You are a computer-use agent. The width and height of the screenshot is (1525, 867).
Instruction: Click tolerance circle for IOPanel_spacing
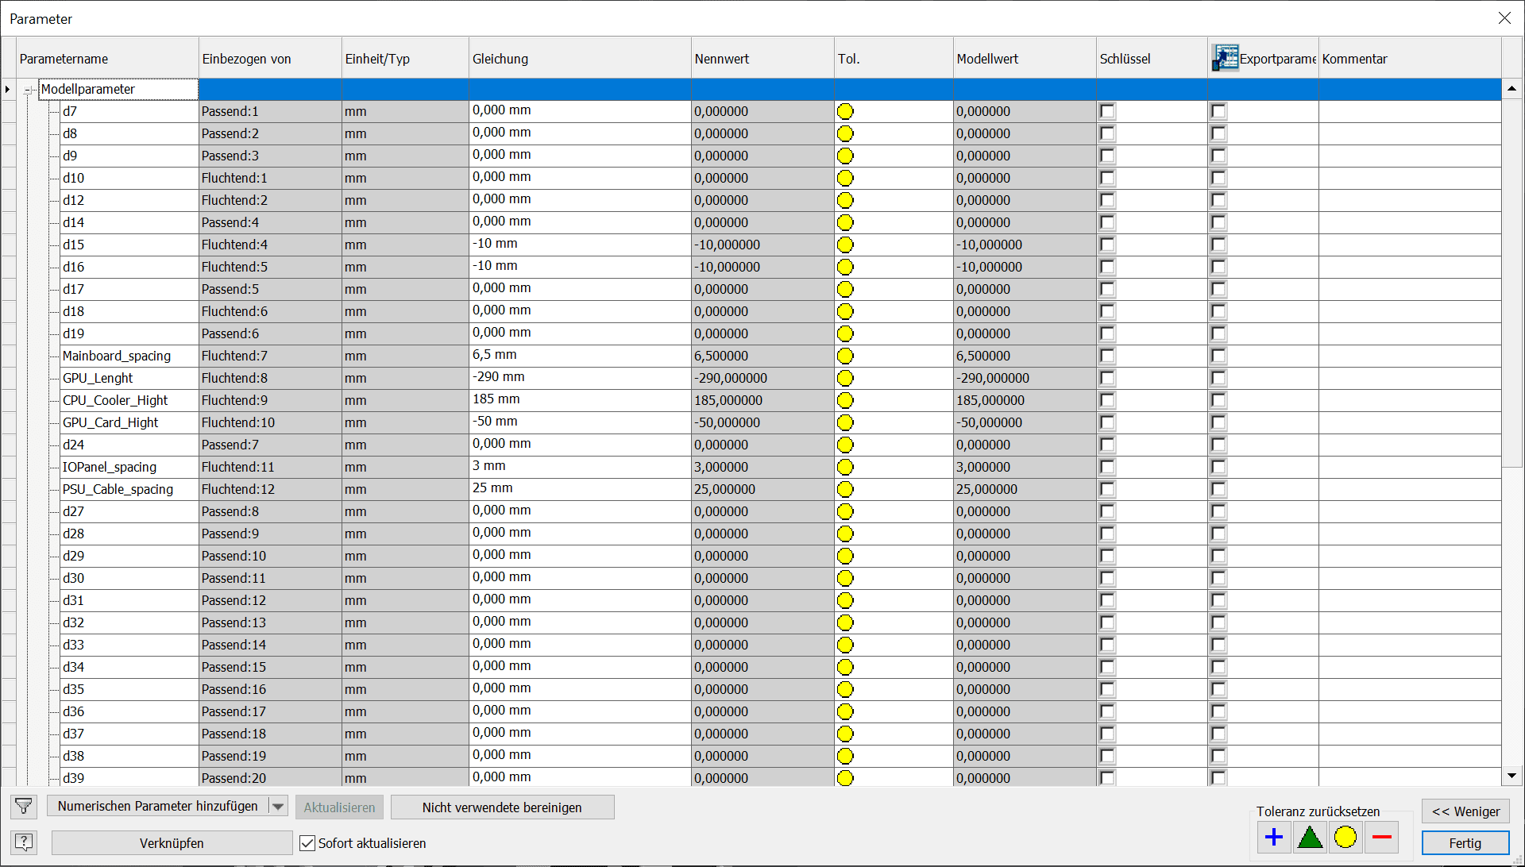coord(845,467)
